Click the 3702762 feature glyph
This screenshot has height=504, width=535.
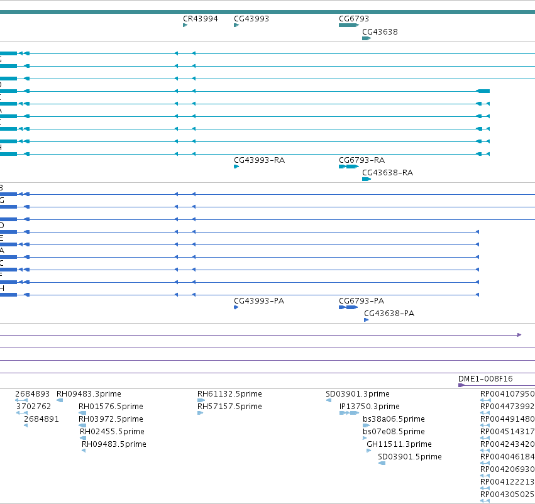click(22, 413)
